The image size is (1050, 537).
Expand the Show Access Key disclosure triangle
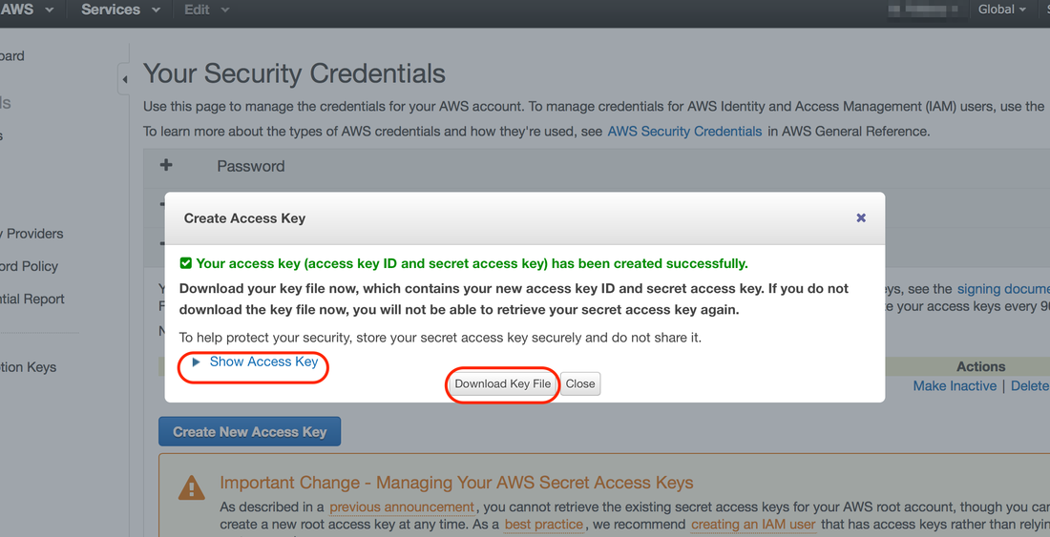pyautogui.click(x=197, y=361)
